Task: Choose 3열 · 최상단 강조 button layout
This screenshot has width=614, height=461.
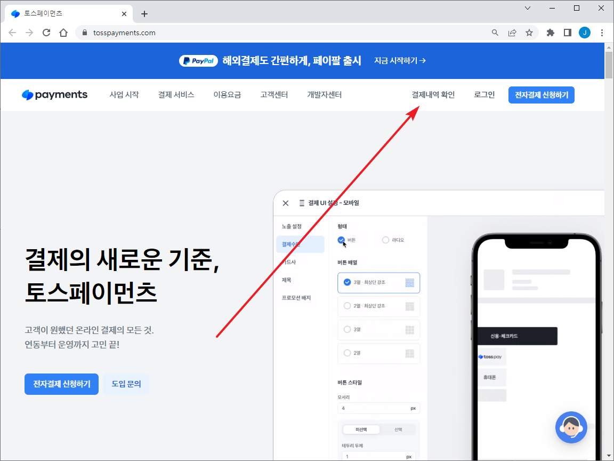Action: [x=378, y=283]
